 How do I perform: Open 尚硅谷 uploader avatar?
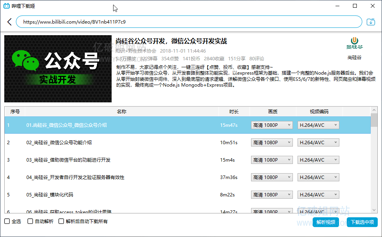pos(354,43)
